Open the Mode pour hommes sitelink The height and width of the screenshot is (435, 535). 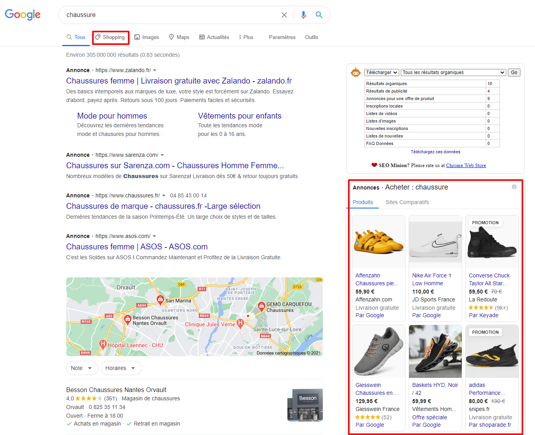pyautogui.click(x=112, y=116)
